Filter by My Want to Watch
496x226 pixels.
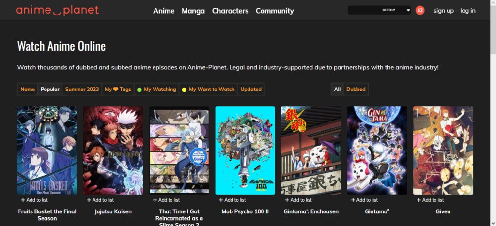point(208,89)
